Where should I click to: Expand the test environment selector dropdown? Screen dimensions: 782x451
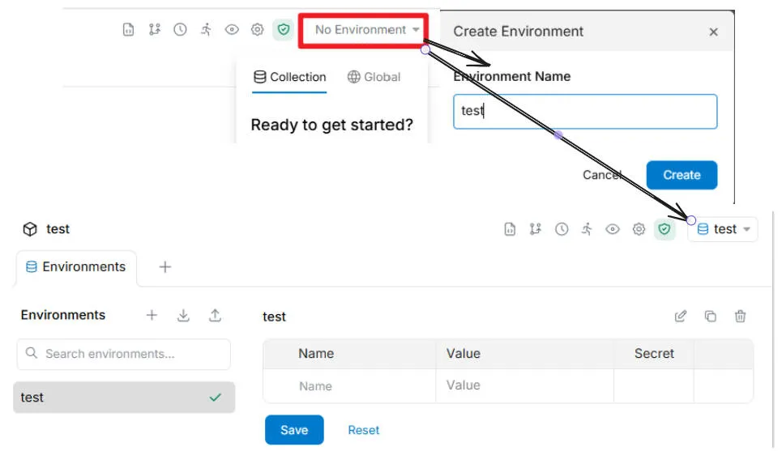[x=724, y=229]
